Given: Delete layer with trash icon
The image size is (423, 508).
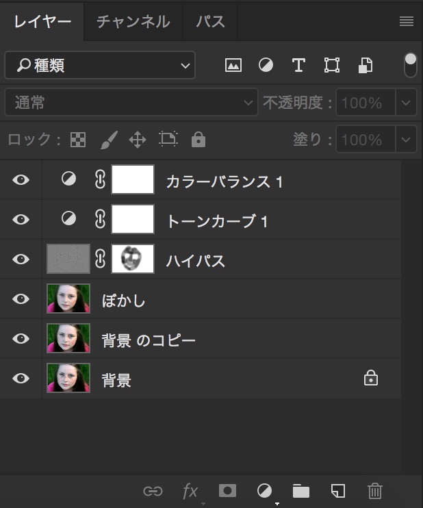Looking at the screenshot, I should [374, 491].
